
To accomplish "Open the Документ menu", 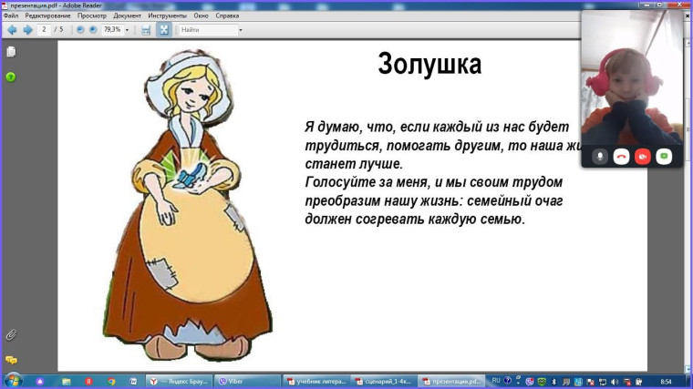I will 127,15.
